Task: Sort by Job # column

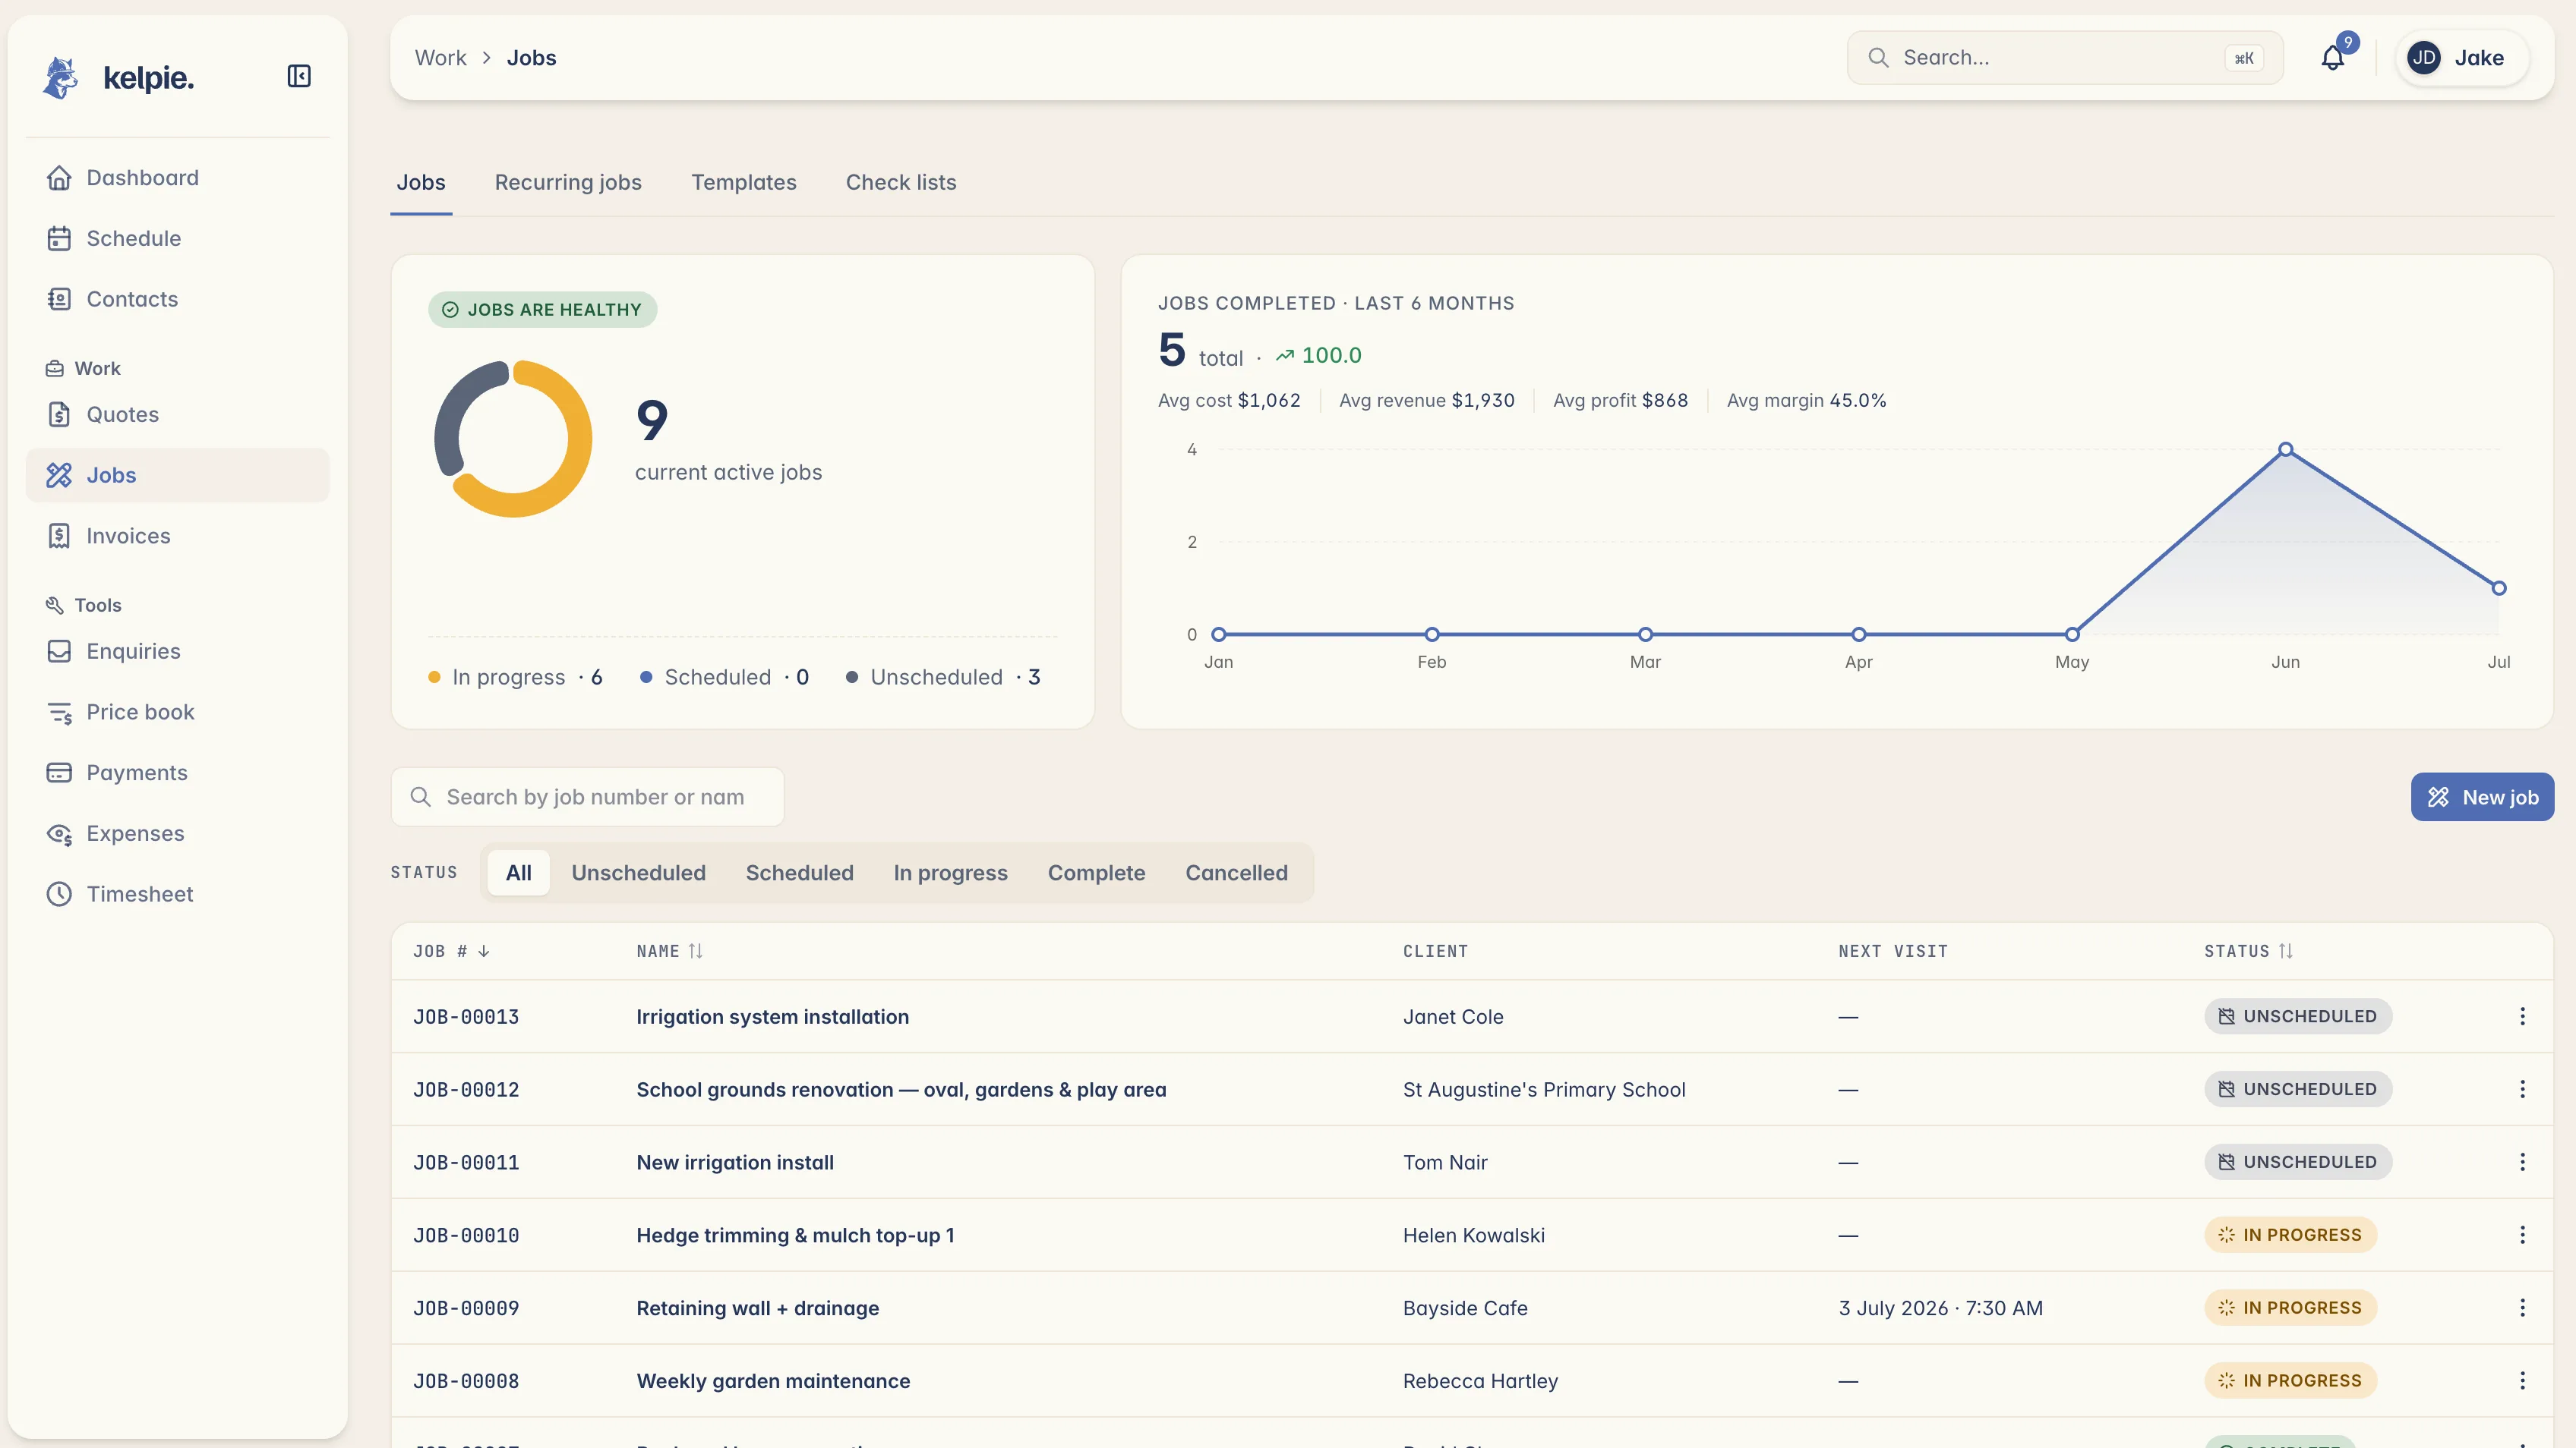Action: point(452,952)
